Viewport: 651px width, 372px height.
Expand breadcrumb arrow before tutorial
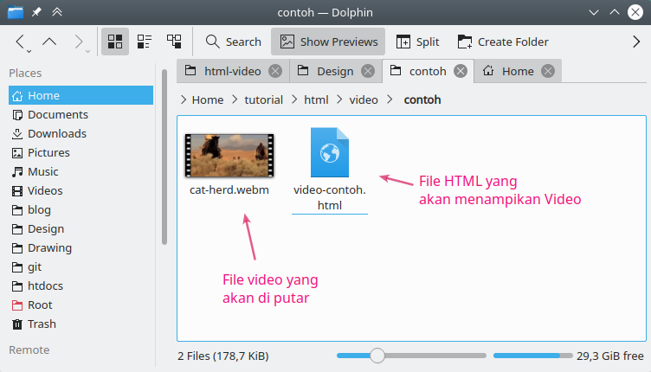235,100
